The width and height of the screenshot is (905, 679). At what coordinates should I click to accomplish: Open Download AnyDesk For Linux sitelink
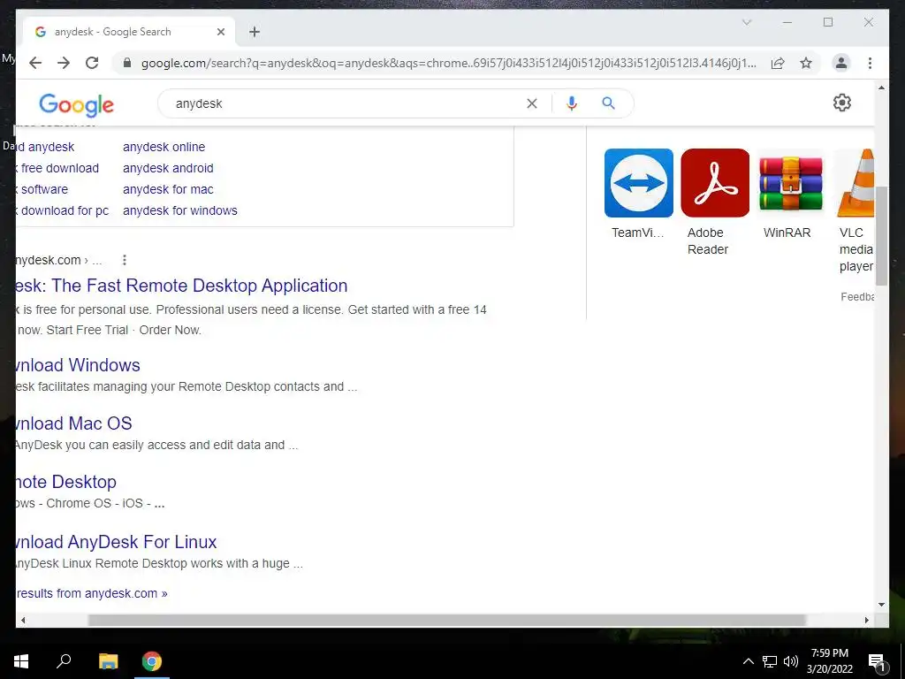[117, 542]
